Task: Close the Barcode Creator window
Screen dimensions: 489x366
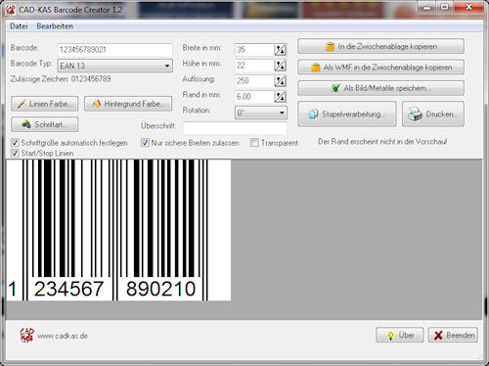Action: point(468,8)
